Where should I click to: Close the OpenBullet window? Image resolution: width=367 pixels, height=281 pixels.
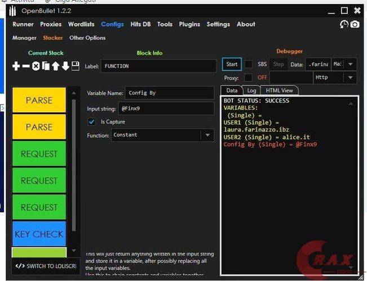(357, 11)
